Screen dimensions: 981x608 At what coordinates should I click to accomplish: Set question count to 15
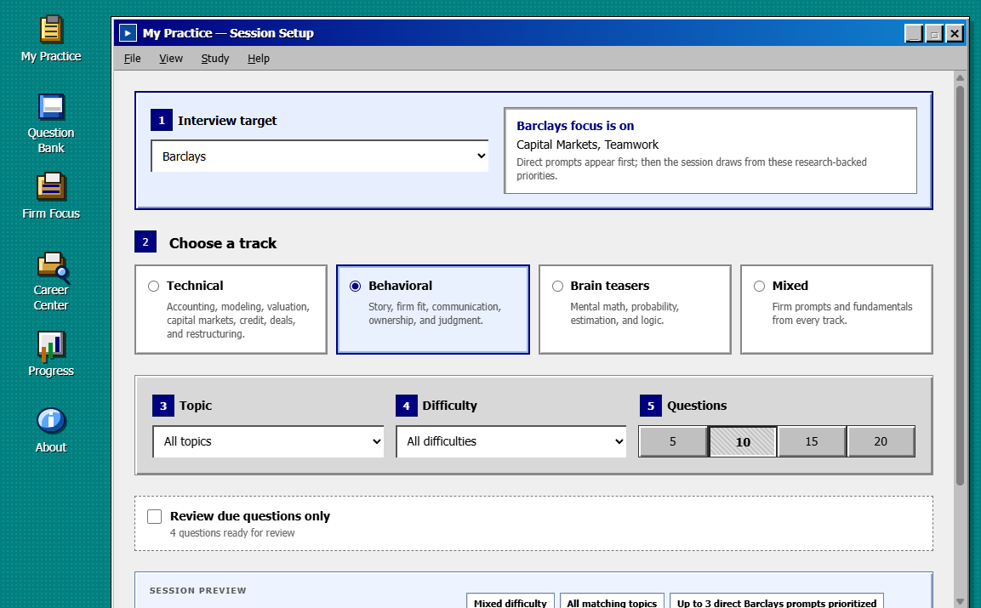(812, 441)
